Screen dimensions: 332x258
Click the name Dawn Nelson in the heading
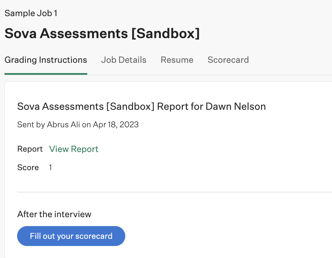pos(235,106)
